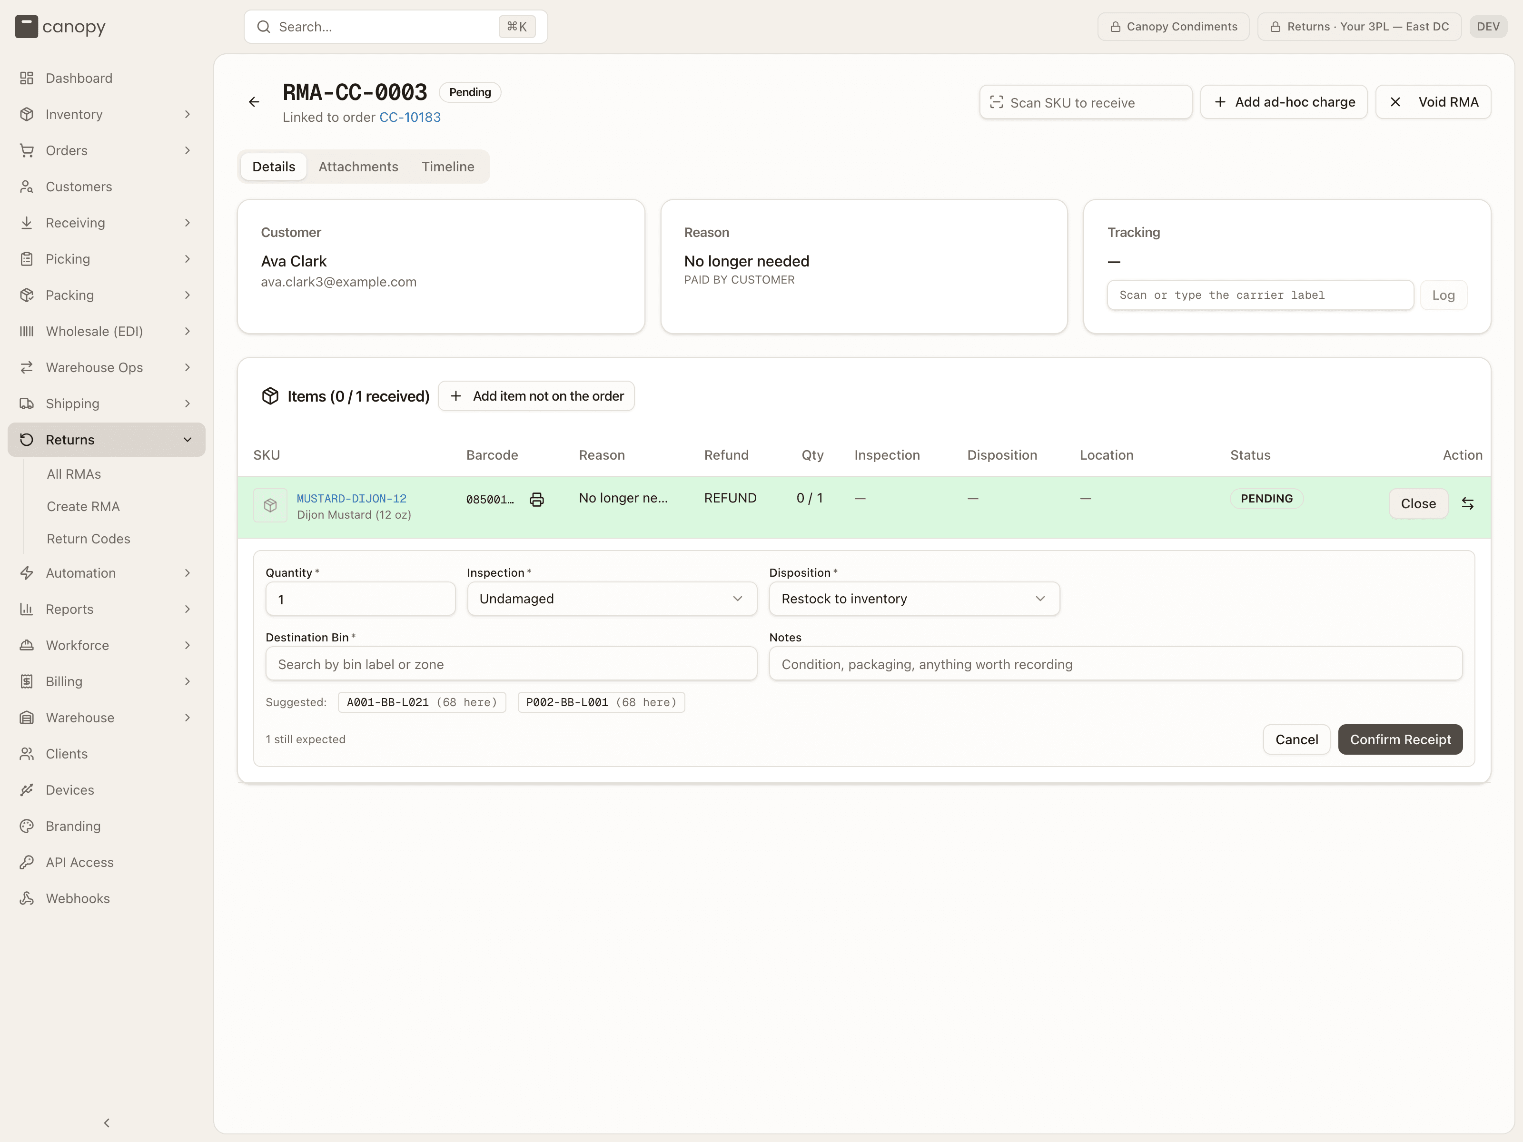
Task: Click the product thumbnail for Dijon Mustard
Action: [x=270, y=505]
